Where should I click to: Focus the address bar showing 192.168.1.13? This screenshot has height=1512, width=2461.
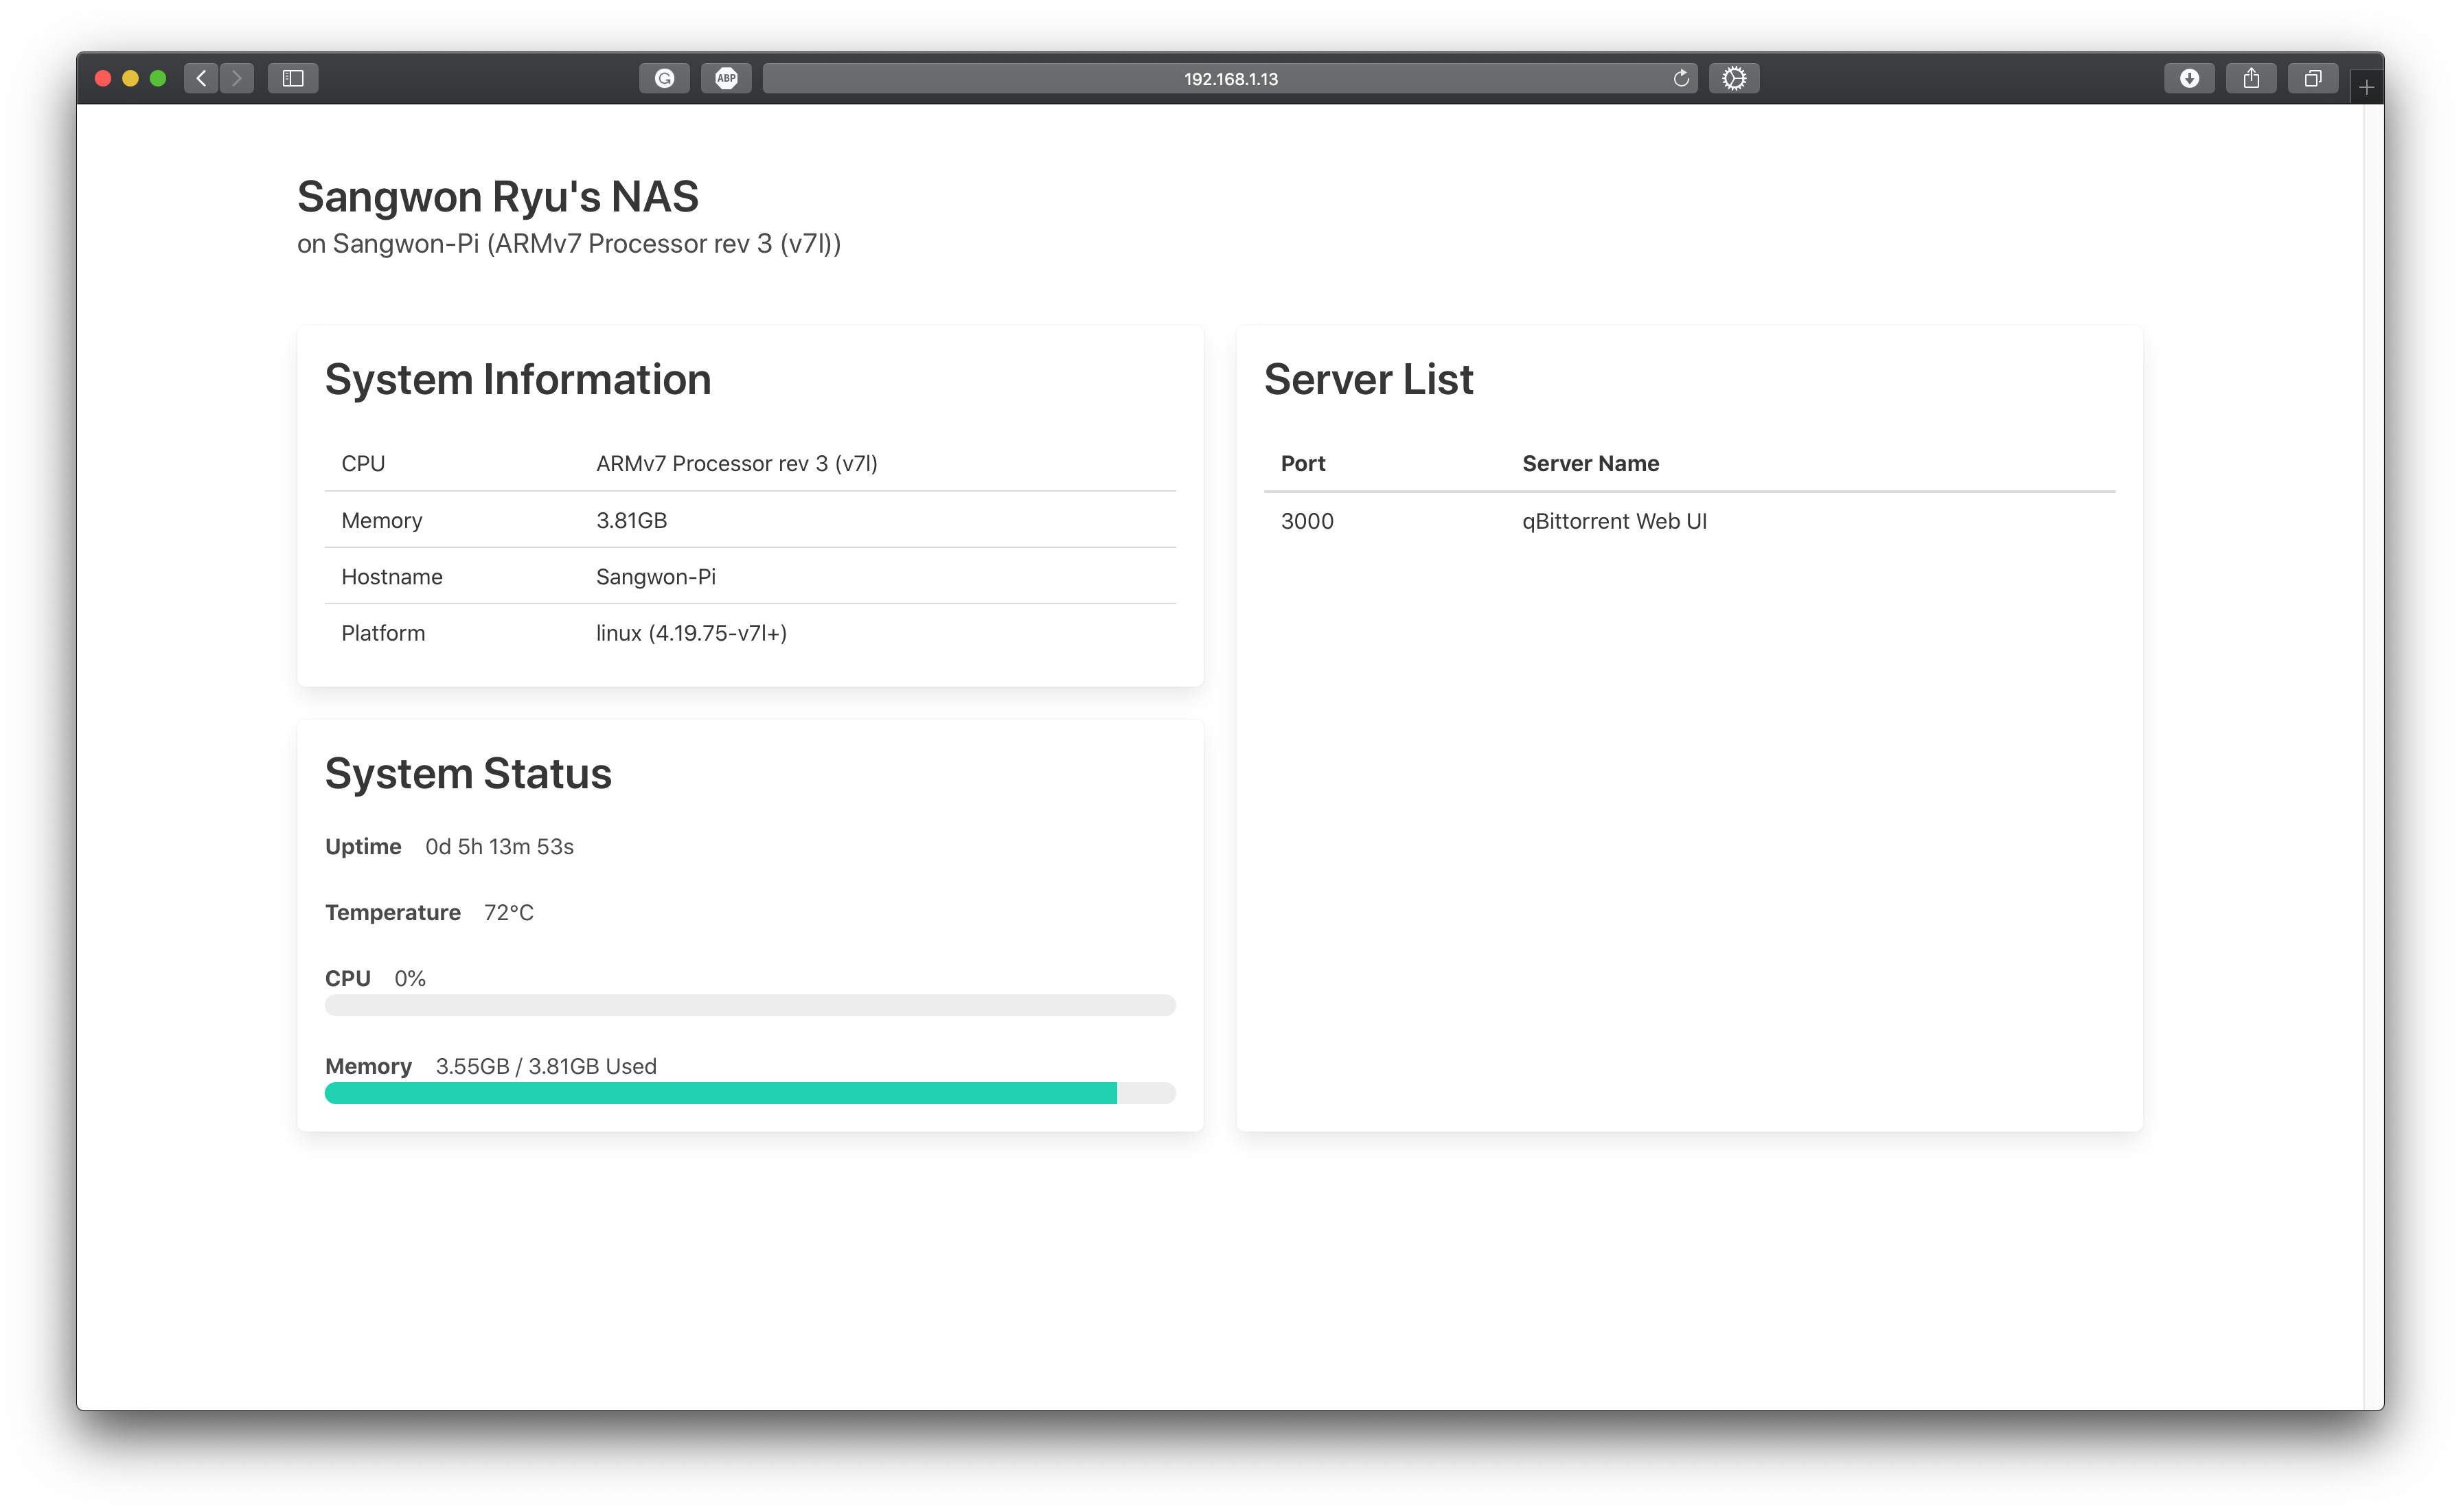tap(1230, 78)
